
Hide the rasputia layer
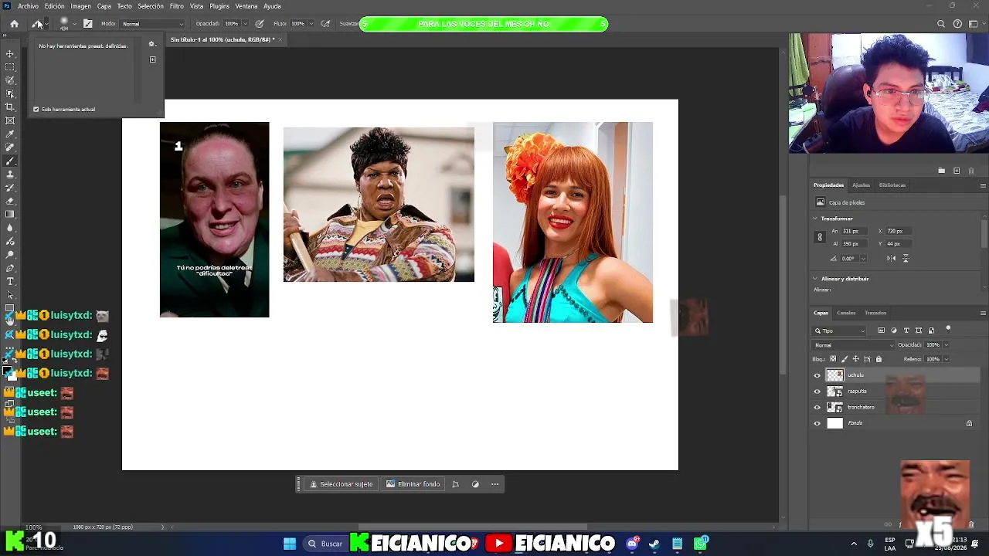(817, 392)
